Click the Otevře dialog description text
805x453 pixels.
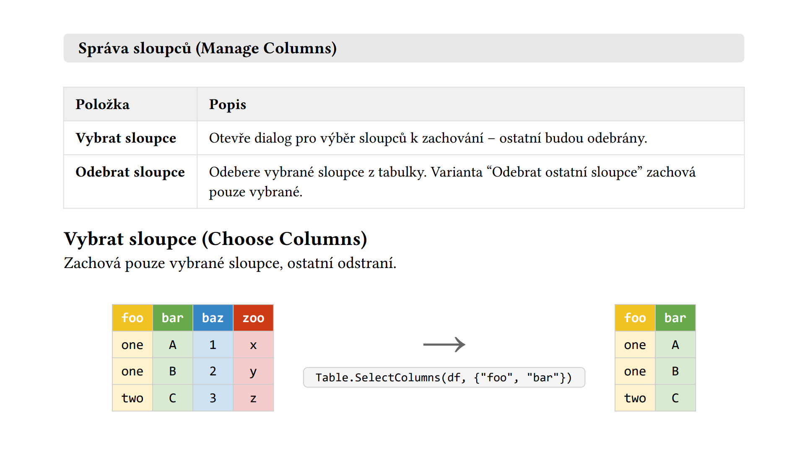pyautogui.click(x=428, y=138)
